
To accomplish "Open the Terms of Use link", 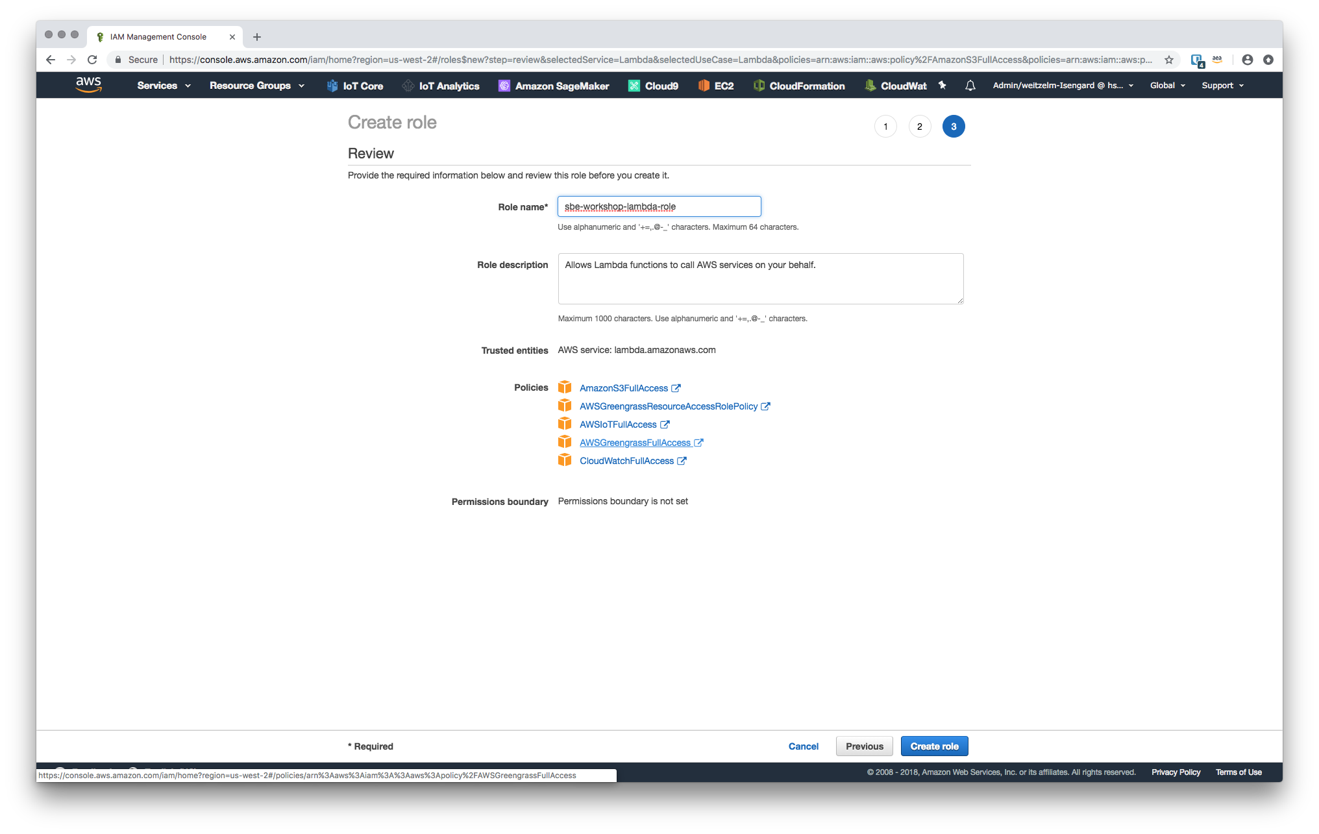I will (x=1239, y=772).
